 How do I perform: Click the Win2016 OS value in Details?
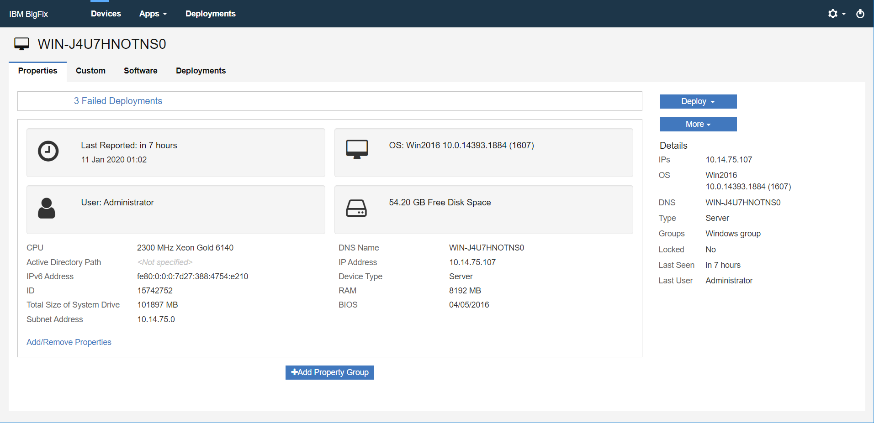coord(748,181)
